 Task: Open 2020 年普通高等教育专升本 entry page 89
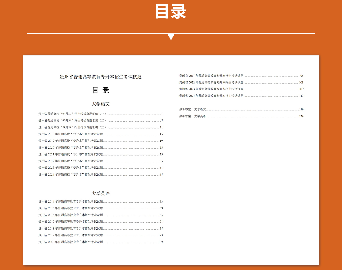(x=71, y=242)
